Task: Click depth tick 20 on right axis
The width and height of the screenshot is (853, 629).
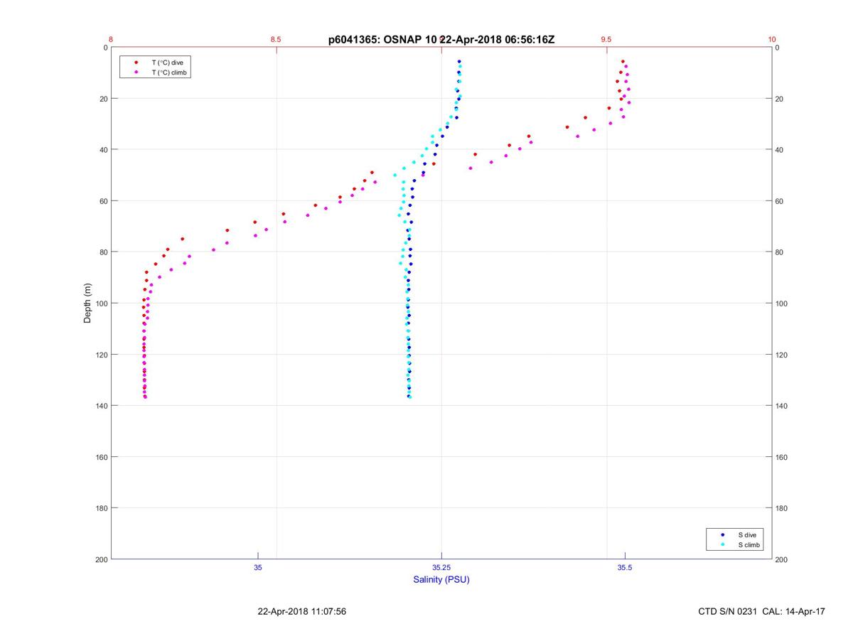Action: pyautogui.click(x=780, y=99)
